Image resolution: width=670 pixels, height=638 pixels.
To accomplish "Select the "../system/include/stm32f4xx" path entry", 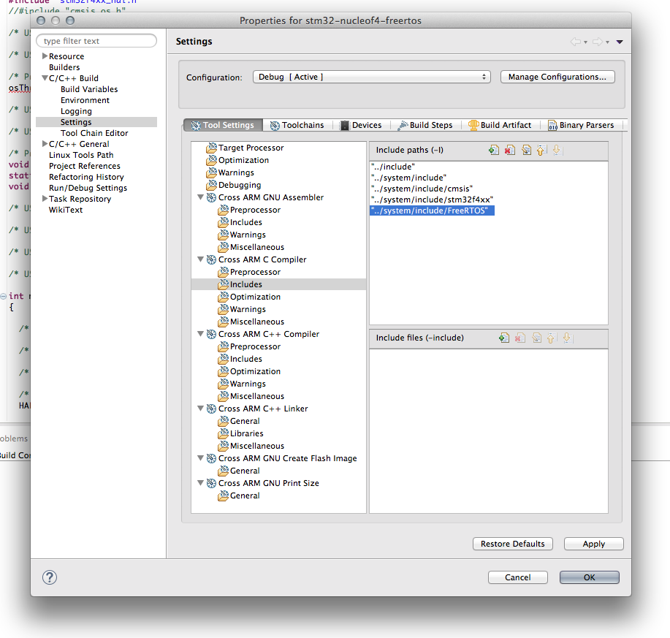I will (x=433, y=200).
